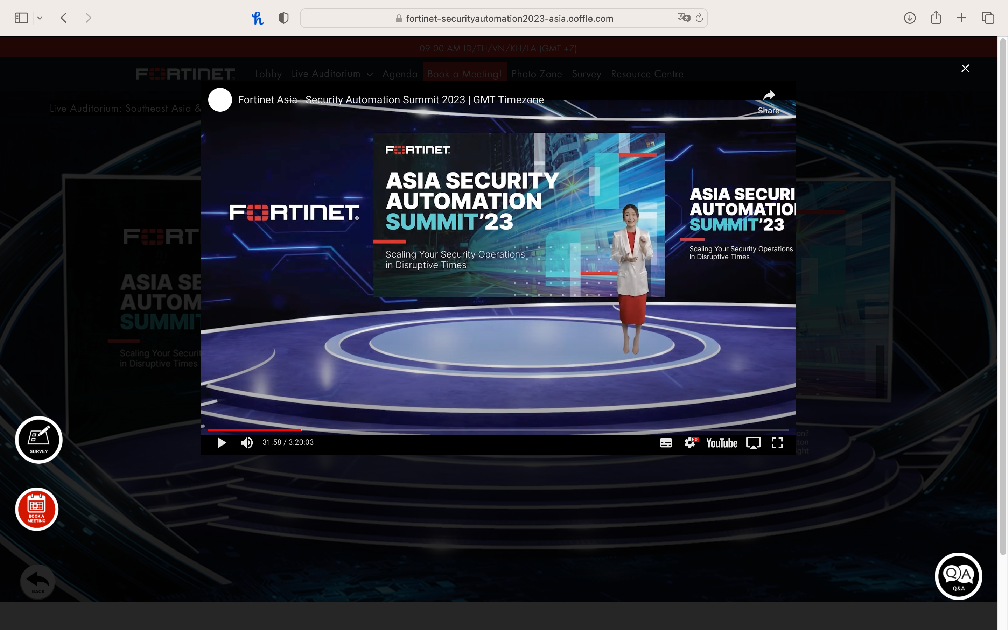This screenshot has height=630, width=1008.
Task: Open the Fortinet Asia video title link
Action: click(x=391, y=100)
